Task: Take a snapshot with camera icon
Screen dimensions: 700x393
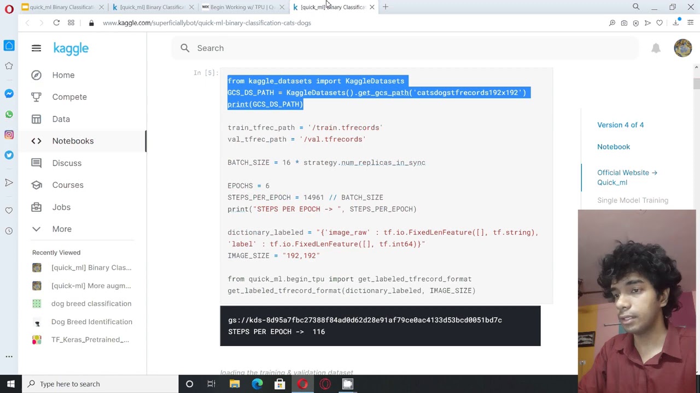Action: click(x=624, y=23)
